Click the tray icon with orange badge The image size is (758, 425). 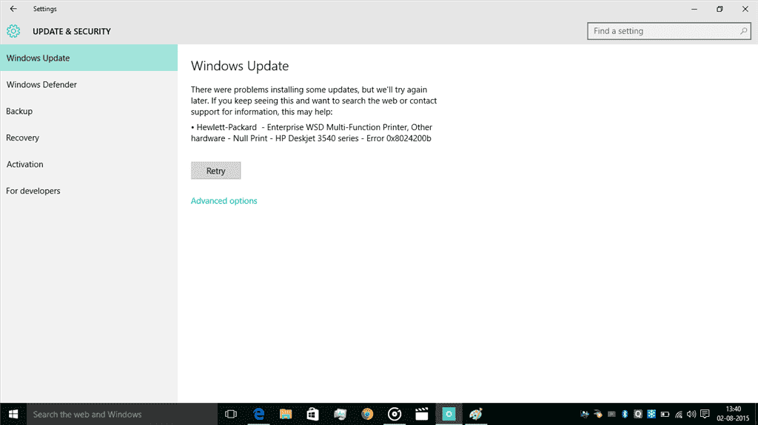coord(598,415)
